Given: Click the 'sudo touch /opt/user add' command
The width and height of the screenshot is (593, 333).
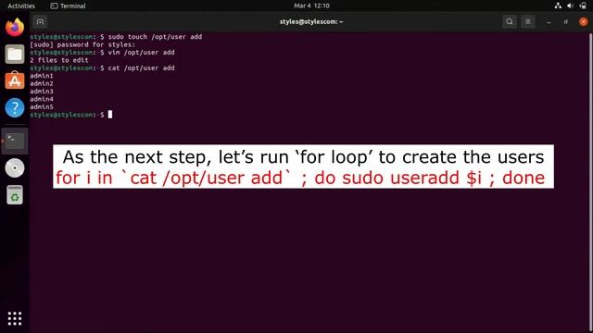Looking at the screenshot, I should point(155,37).
